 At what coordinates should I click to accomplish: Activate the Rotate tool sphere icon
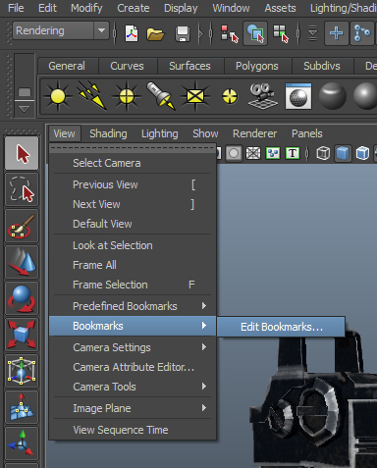22,298
